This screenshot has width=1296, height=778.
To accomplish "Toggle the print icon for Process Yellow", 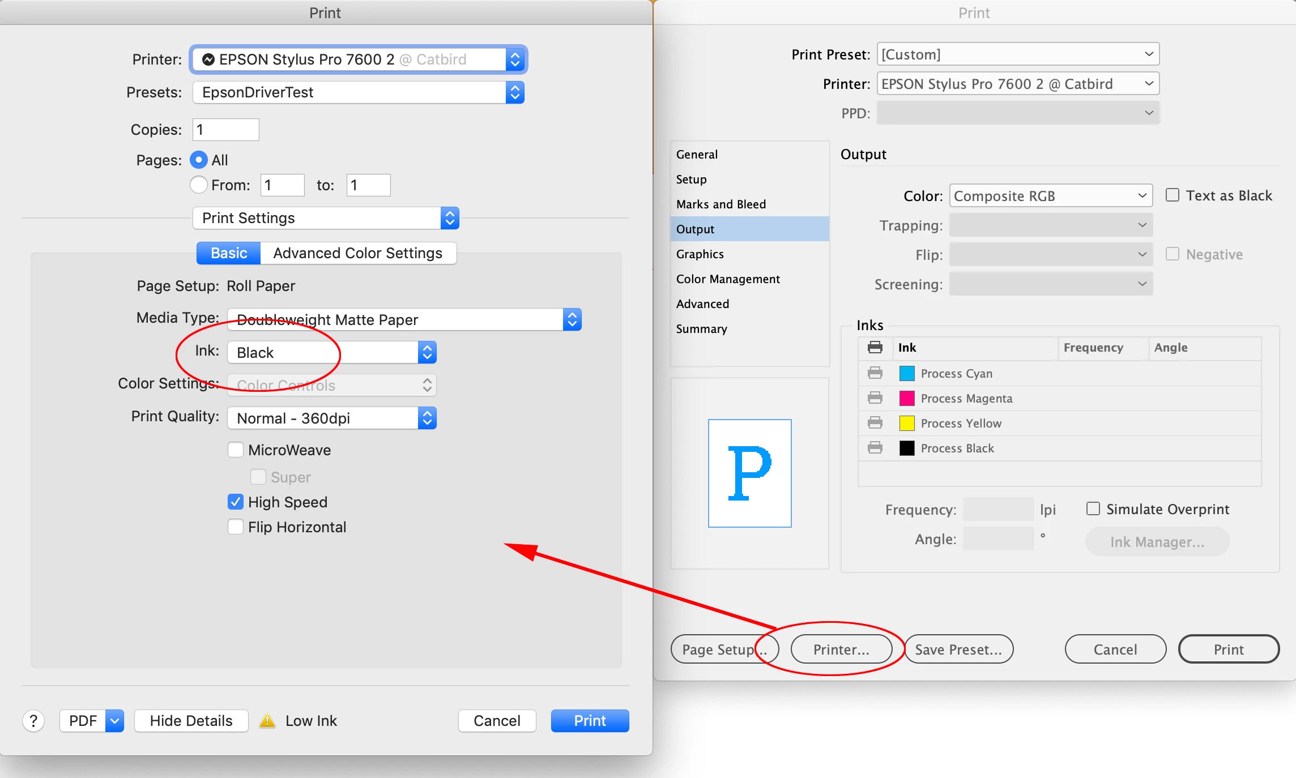I will pos(875,423).
